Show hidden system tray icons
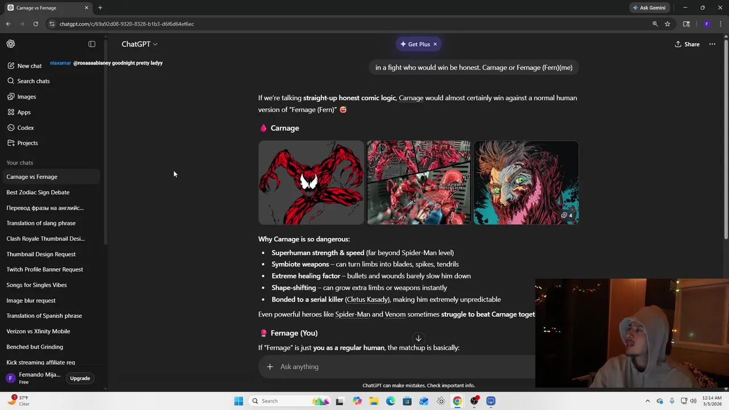Image resolution: width=729 pixels, height=410 pixels. tap(647, 401)
